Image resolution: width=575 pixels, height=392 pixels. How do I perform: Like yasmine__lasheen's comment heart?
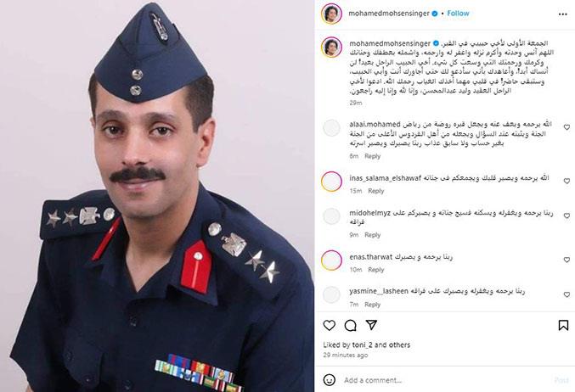tap(567, 294)
